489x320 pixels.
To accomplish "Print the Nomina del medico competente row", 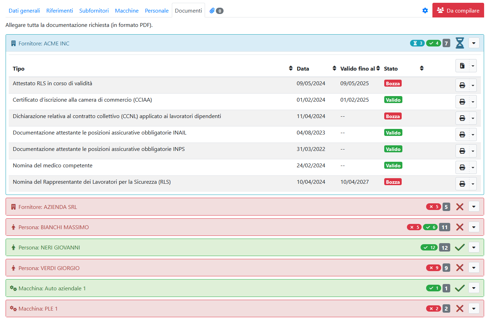I will click(x=462, y=167).
